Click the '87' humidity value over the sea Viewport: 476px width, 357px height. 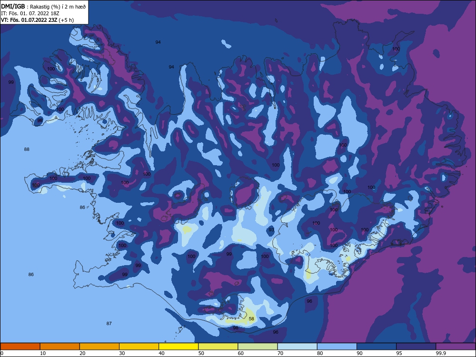pos(109,324)
